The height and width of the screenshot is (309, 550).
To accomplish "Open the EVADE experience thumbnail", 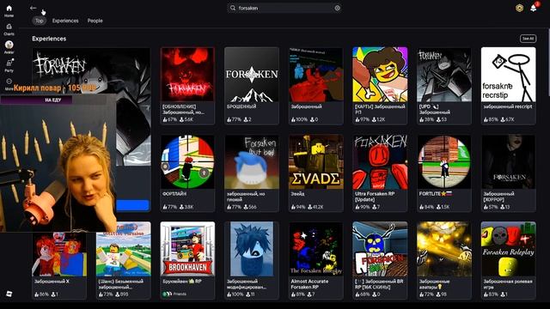I will (315, 162).
